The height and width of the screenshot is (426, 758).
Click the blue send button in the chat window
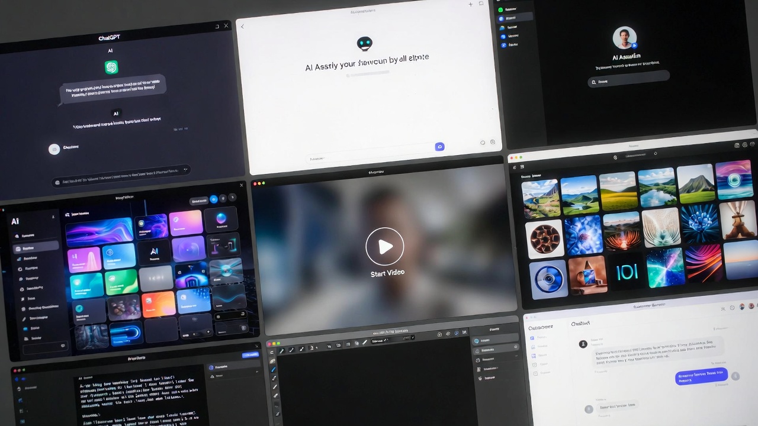point(440,147)
